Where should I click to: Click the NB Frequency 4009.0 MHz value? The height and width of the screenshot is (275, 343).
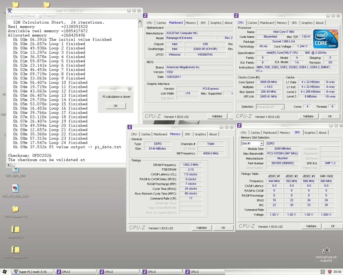(211, 154)
